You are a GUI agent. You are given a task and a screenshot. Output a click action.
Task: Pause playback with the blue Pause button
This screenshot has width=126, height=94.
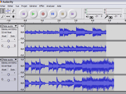53,14
